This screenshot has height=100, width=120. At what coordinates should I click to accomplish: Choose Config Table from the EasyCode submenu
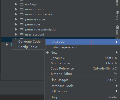pos(29,47)
